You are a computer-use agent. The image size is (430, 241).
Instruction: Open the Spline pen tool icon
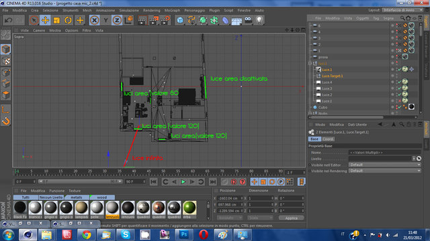click(x=191, y=20)
